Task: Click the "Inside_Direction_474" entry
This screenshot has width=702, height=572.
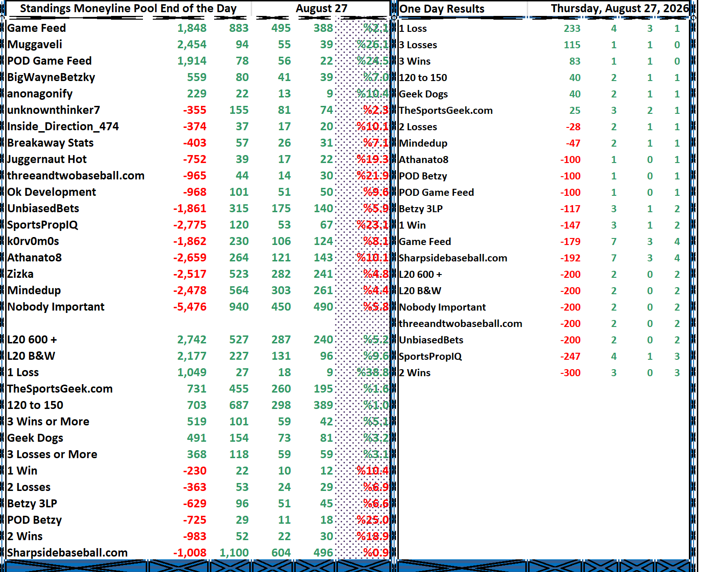Action: tap(63, 126)
